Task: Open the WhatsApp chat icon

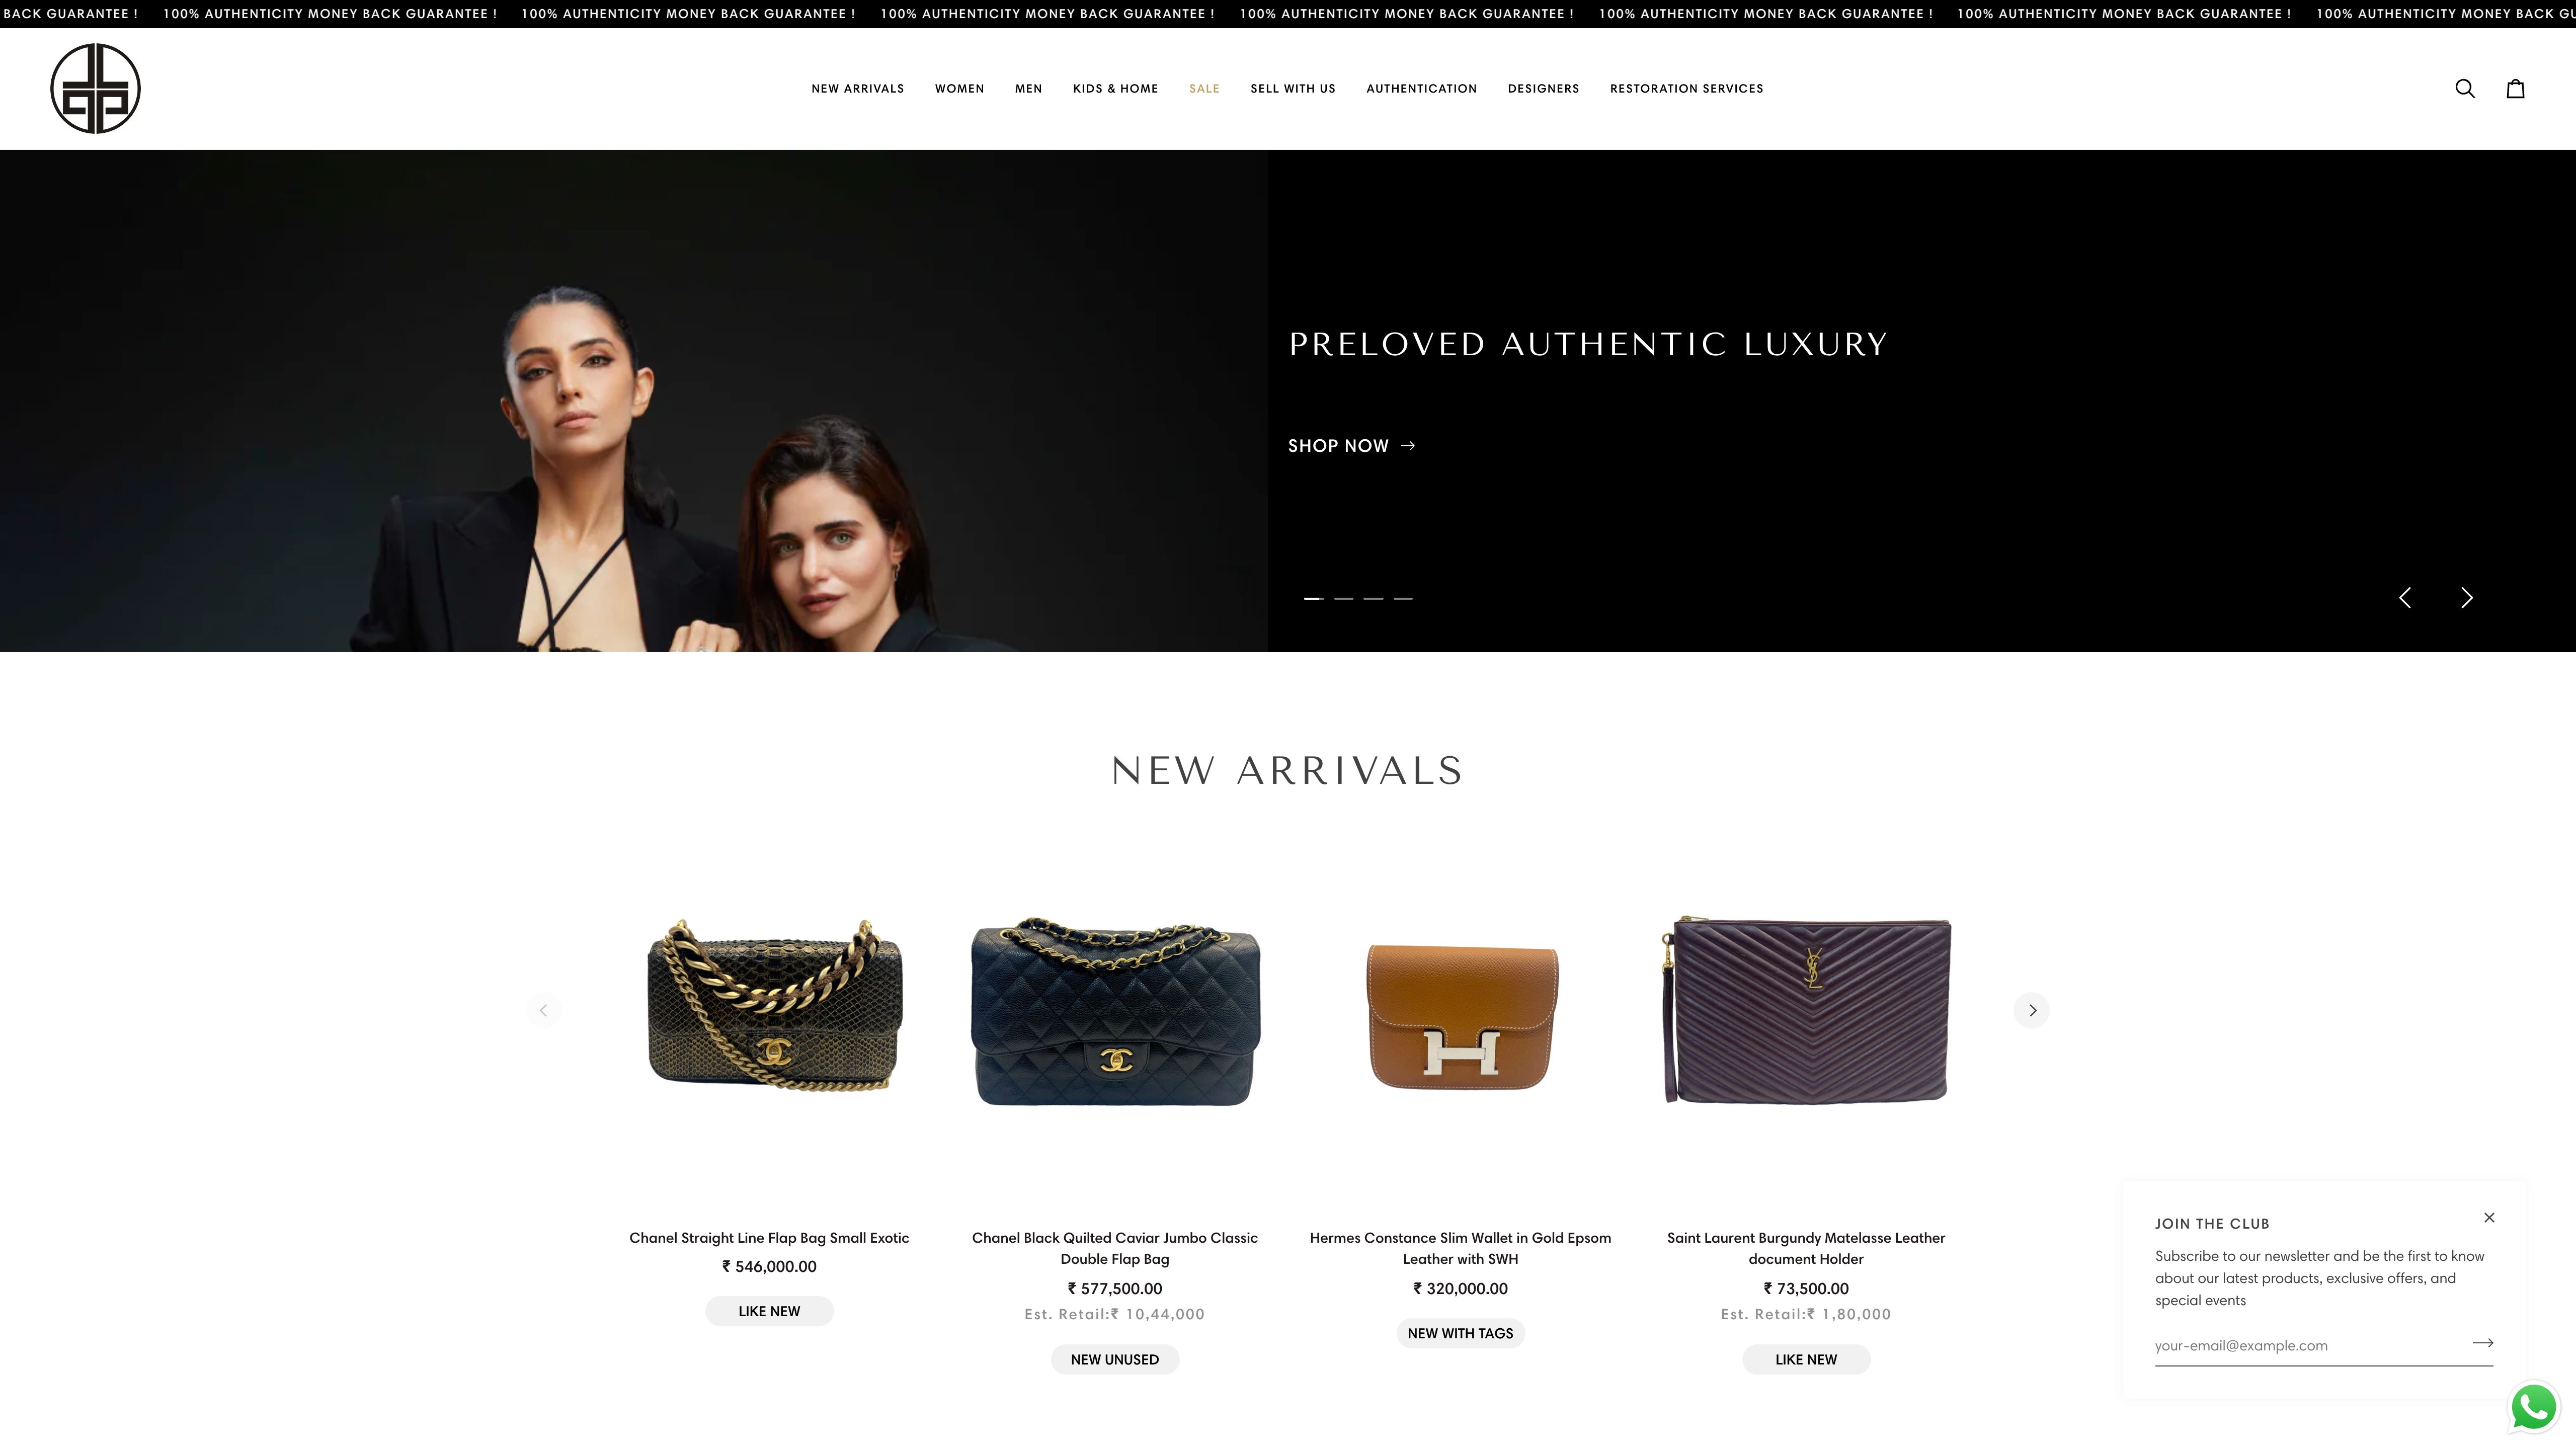Action: pos(2534,1407)
